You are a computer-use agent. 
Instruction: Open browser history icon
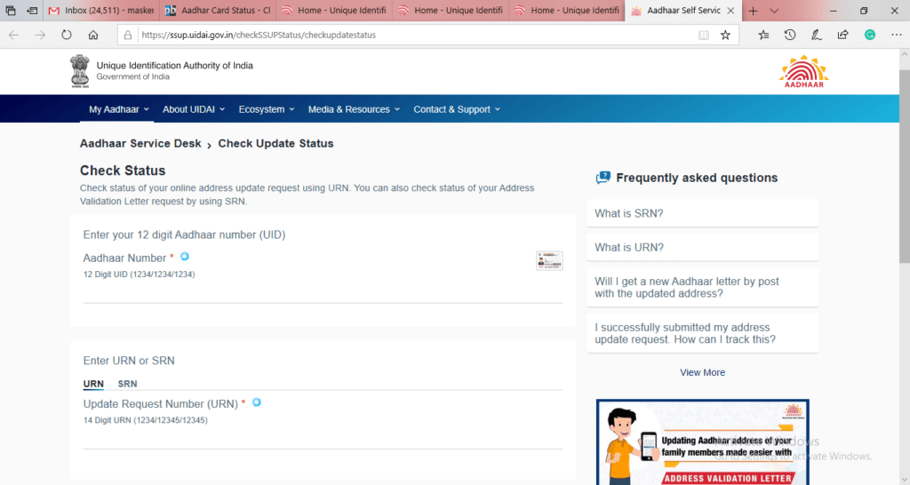pos(790,36)
